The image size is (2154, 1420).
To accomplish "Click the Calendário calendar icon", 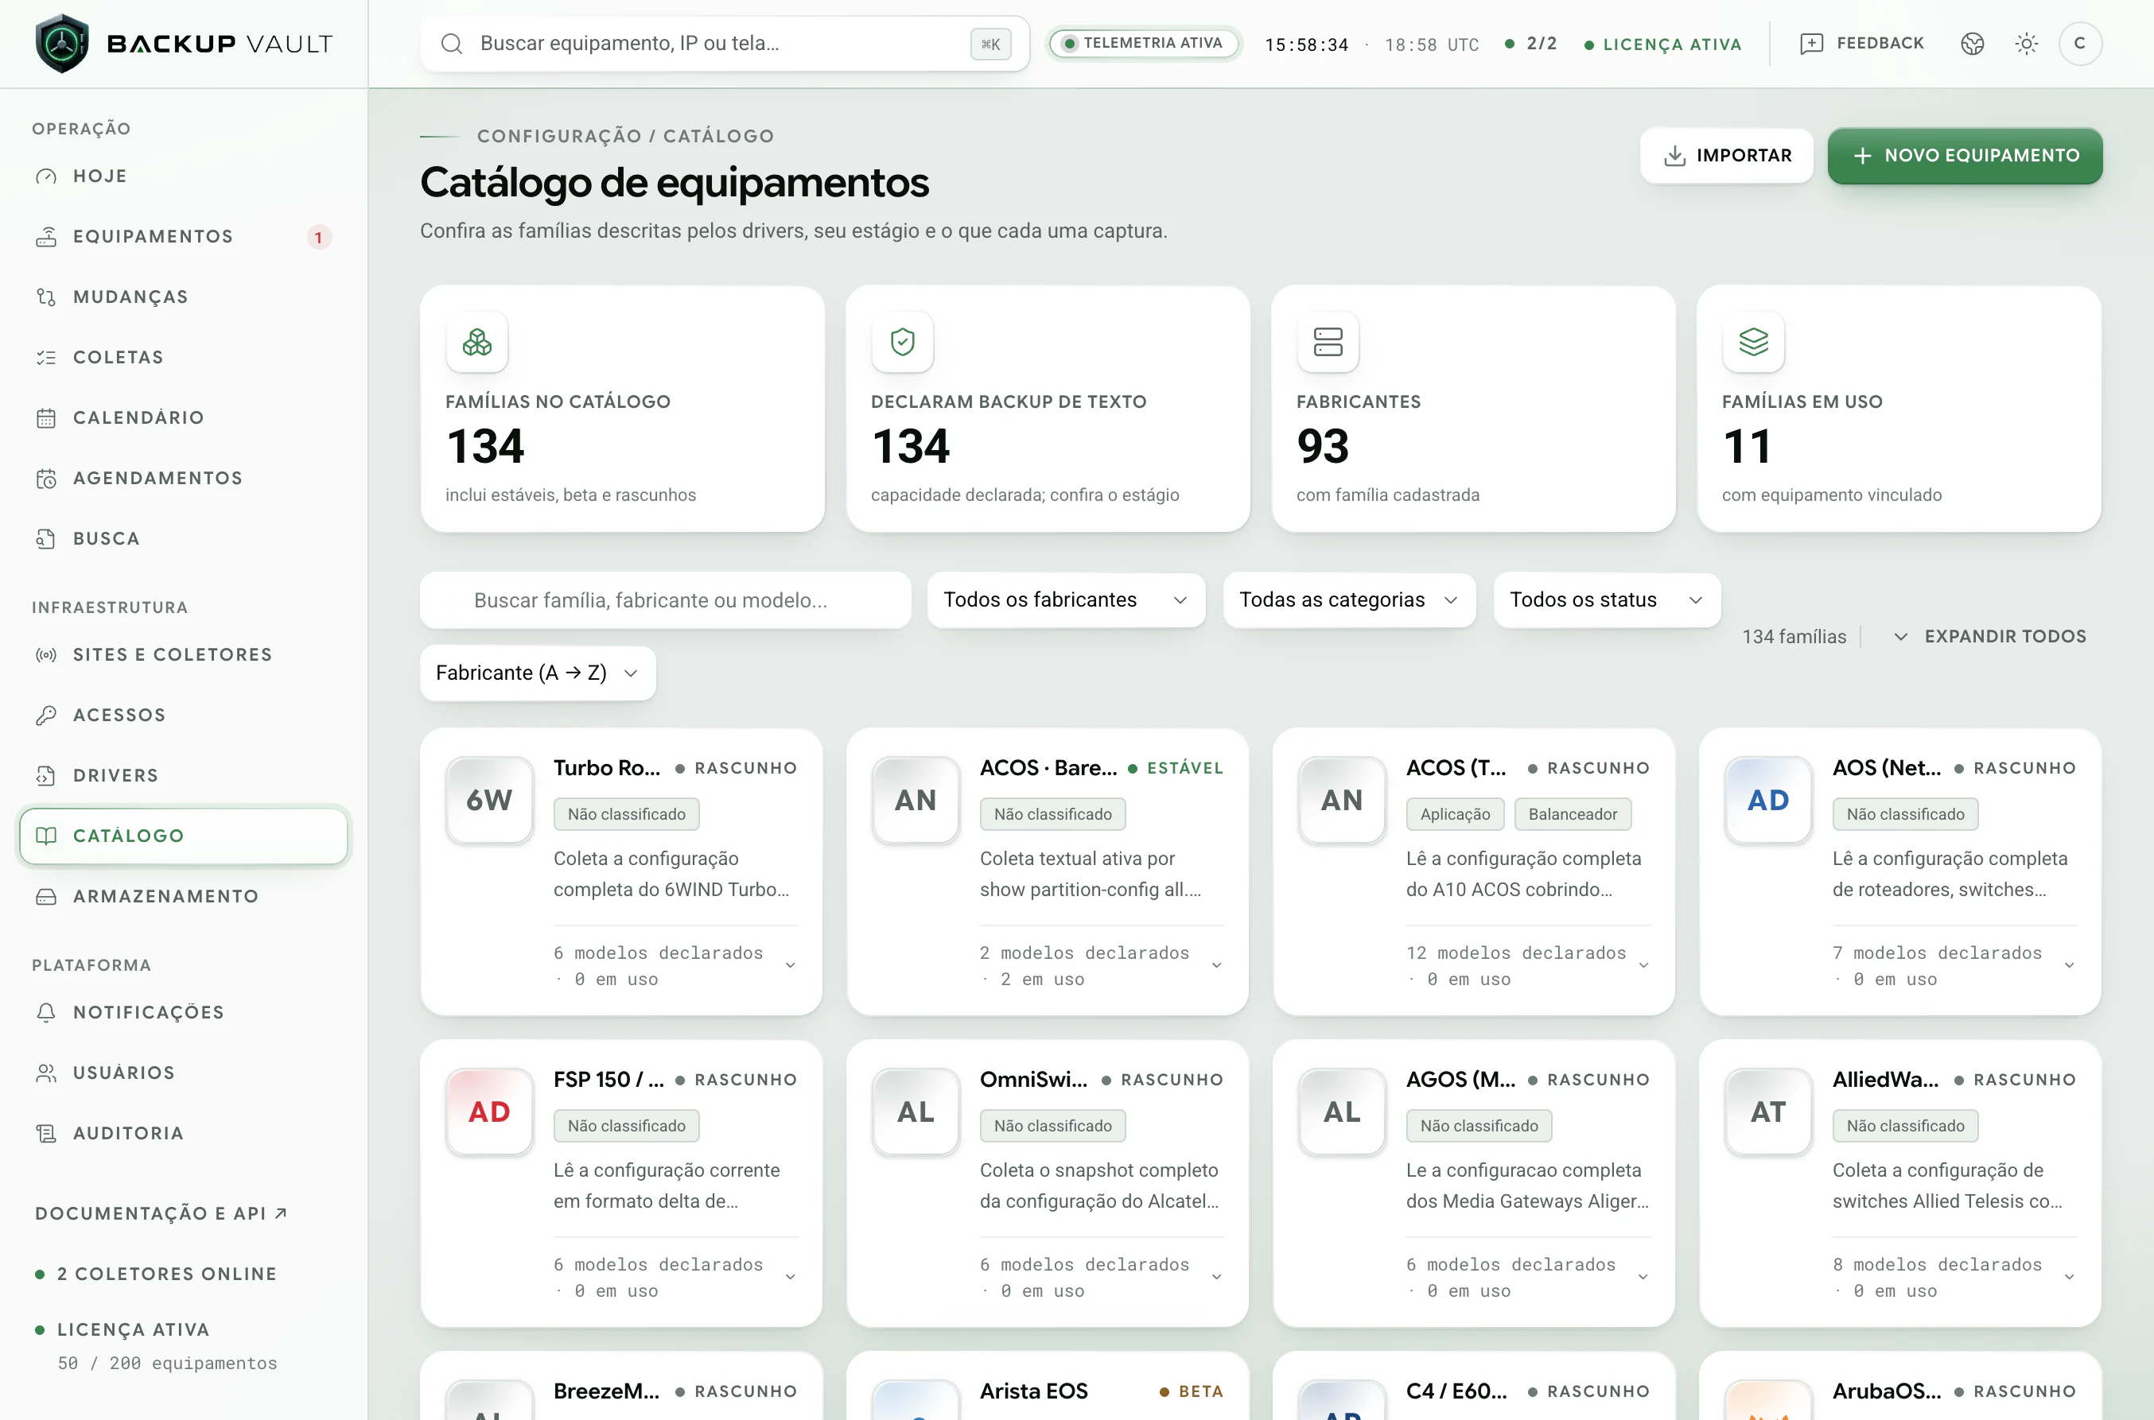I will pos(46,417).
